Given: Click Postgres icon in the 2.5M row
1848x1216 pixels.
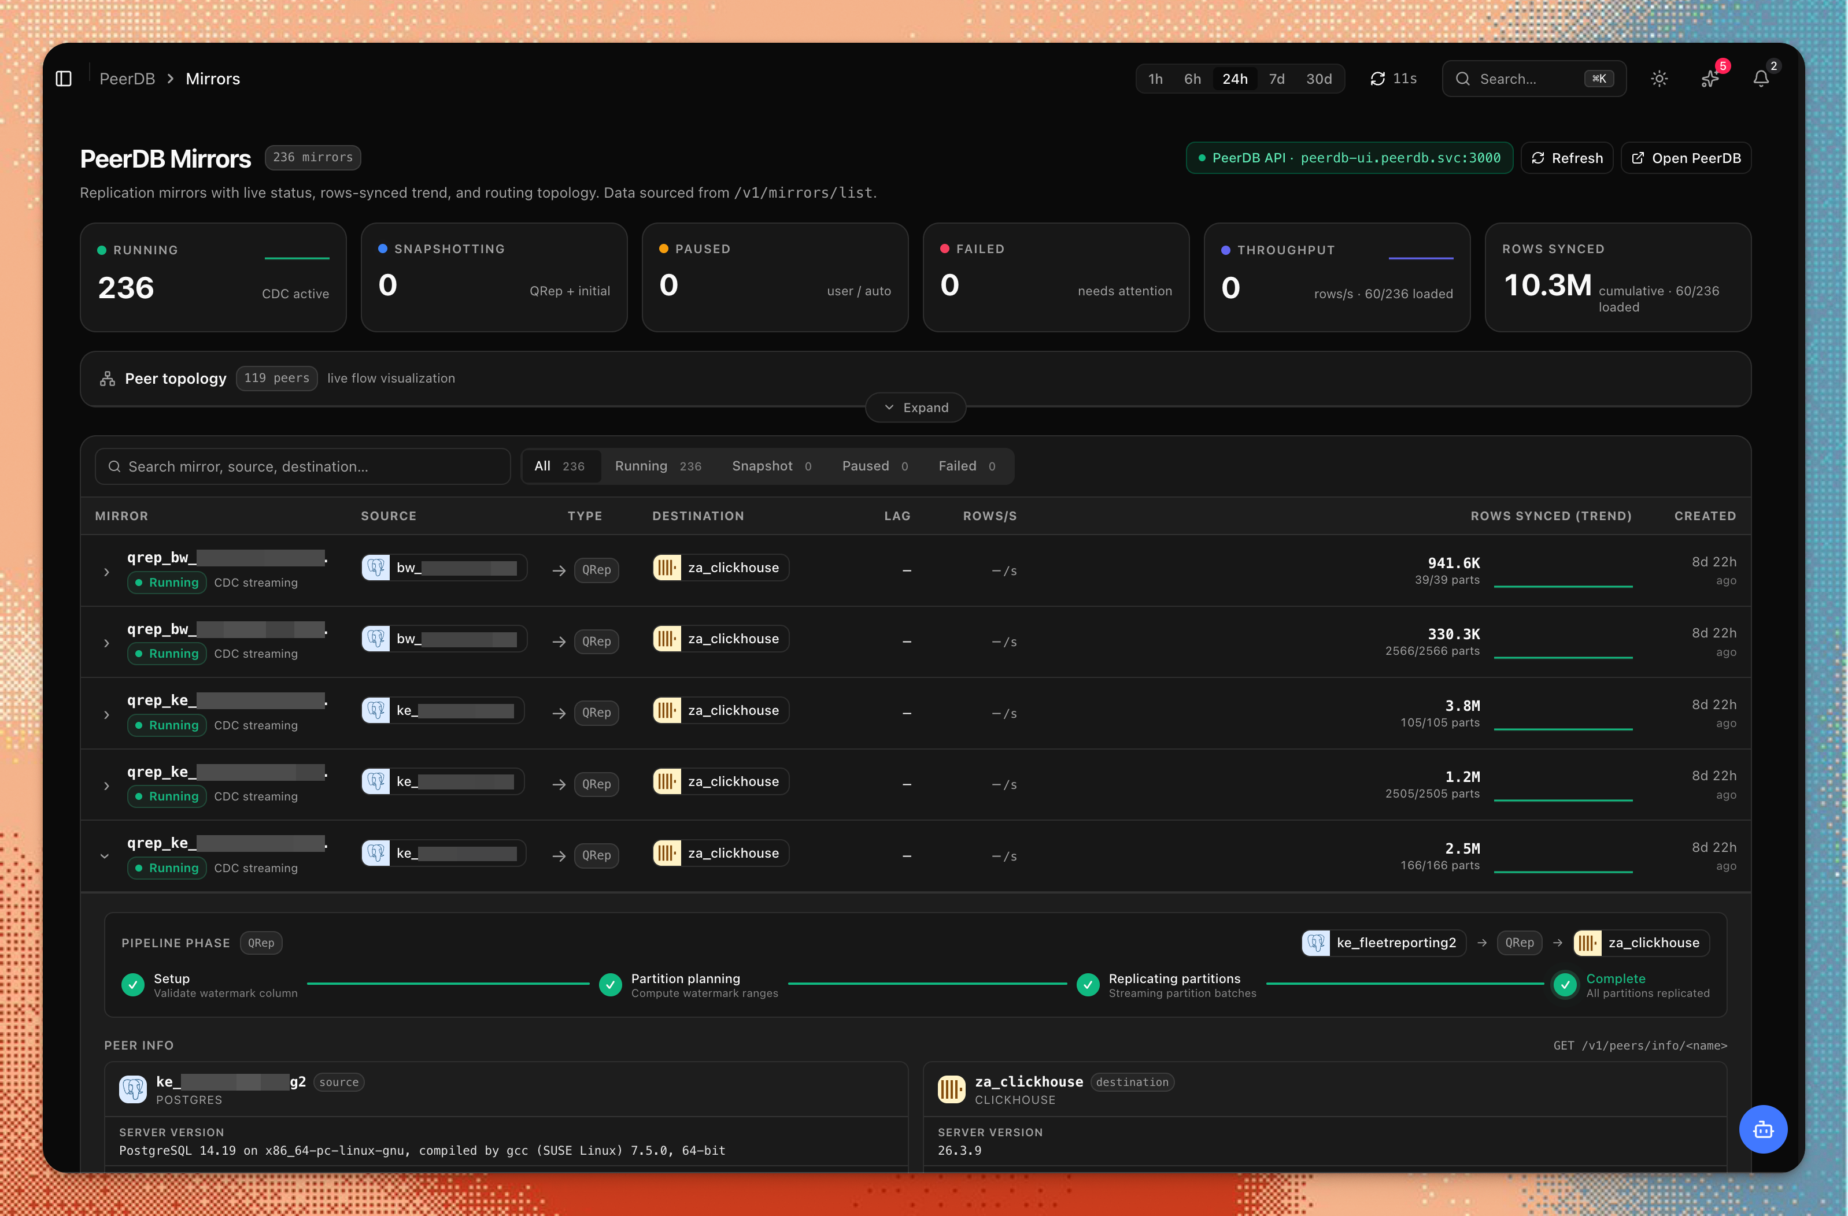Looking at the screenshot, I should (x=376, y=853).
